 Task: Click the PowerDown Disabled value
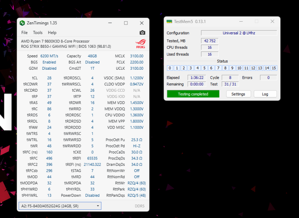(x=92, y=195)
